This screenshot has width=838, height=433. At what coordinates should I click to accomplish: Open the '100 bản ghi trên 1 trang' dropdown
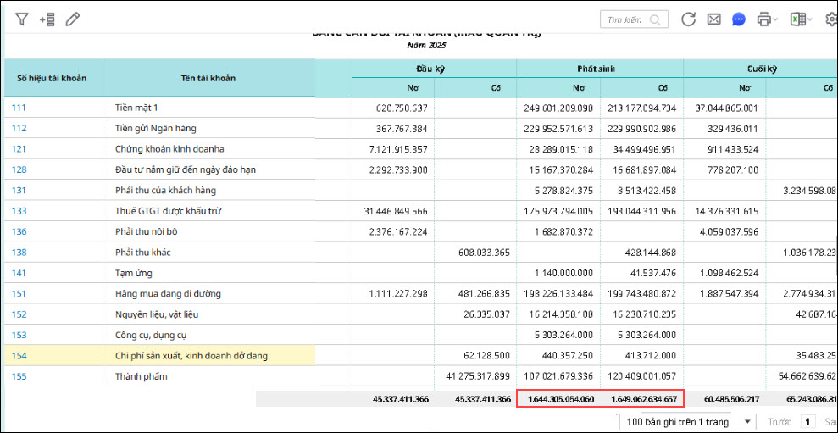click(686, 421)
